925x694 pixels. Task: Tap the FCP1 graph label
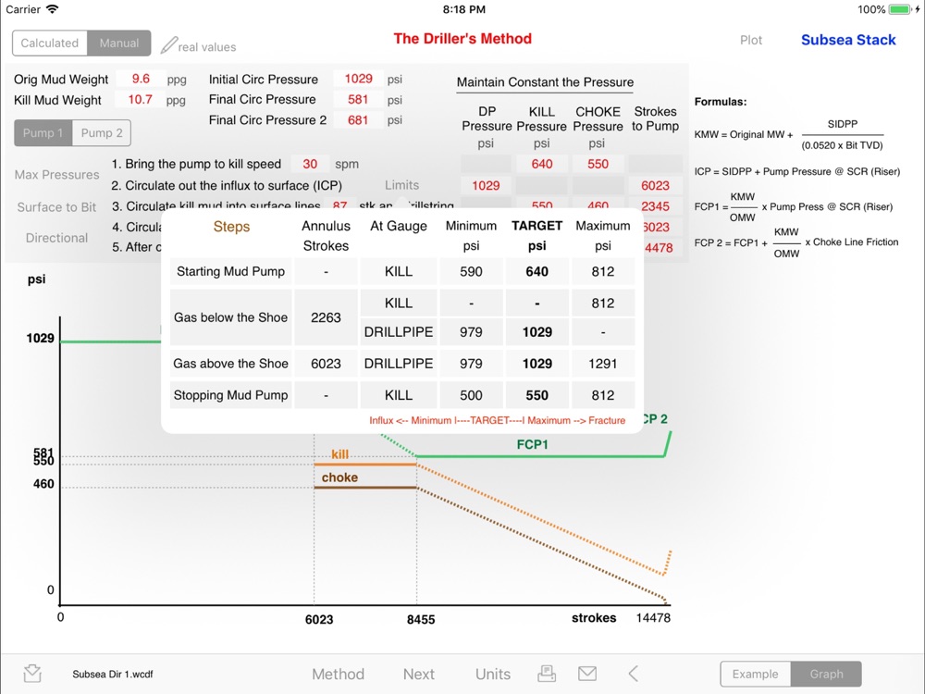coord(532,444)
